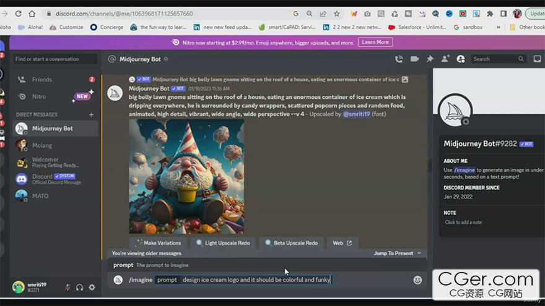Open Chrome profile avatar
The image size is (545, 306).
(x=517, y=14)
